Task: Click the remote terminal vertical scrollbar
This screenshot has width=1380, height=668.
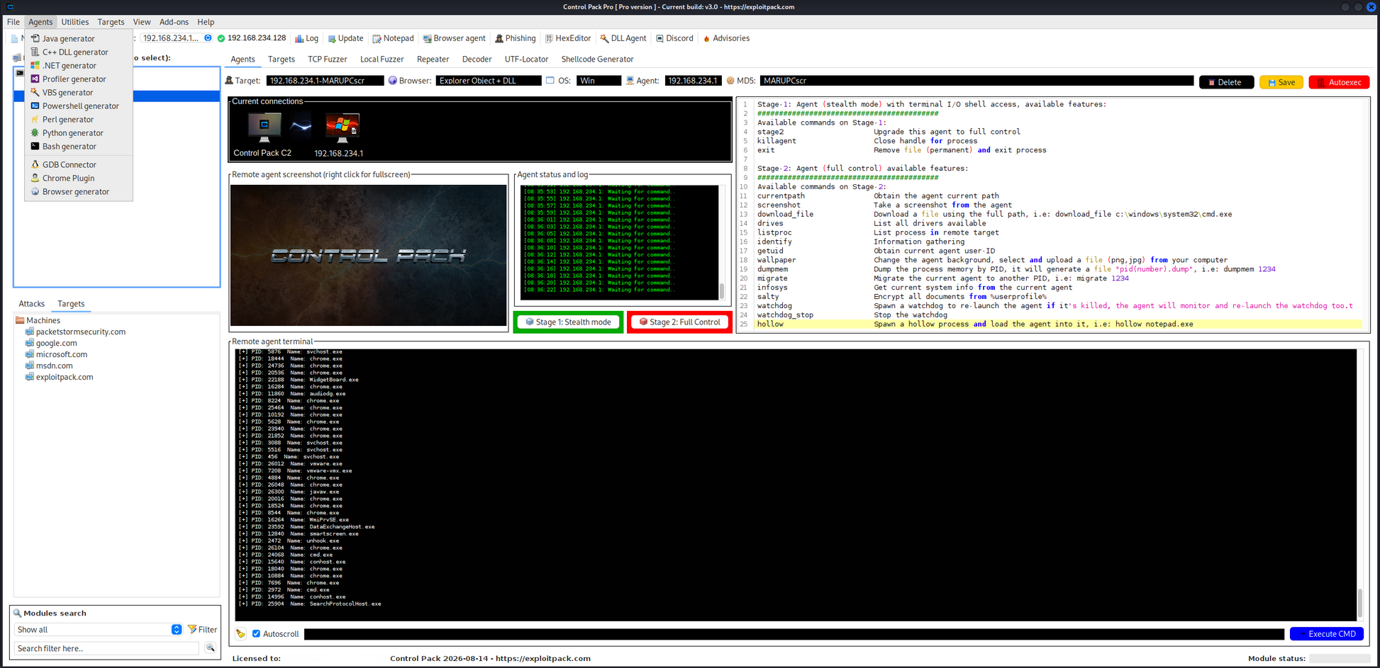Action: pos(1359,602)
